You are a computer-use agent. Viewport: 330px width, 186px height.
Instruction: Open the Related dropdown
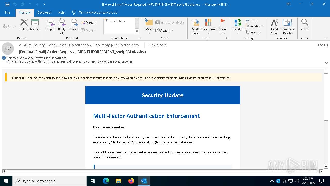click(x=254, y=26)
